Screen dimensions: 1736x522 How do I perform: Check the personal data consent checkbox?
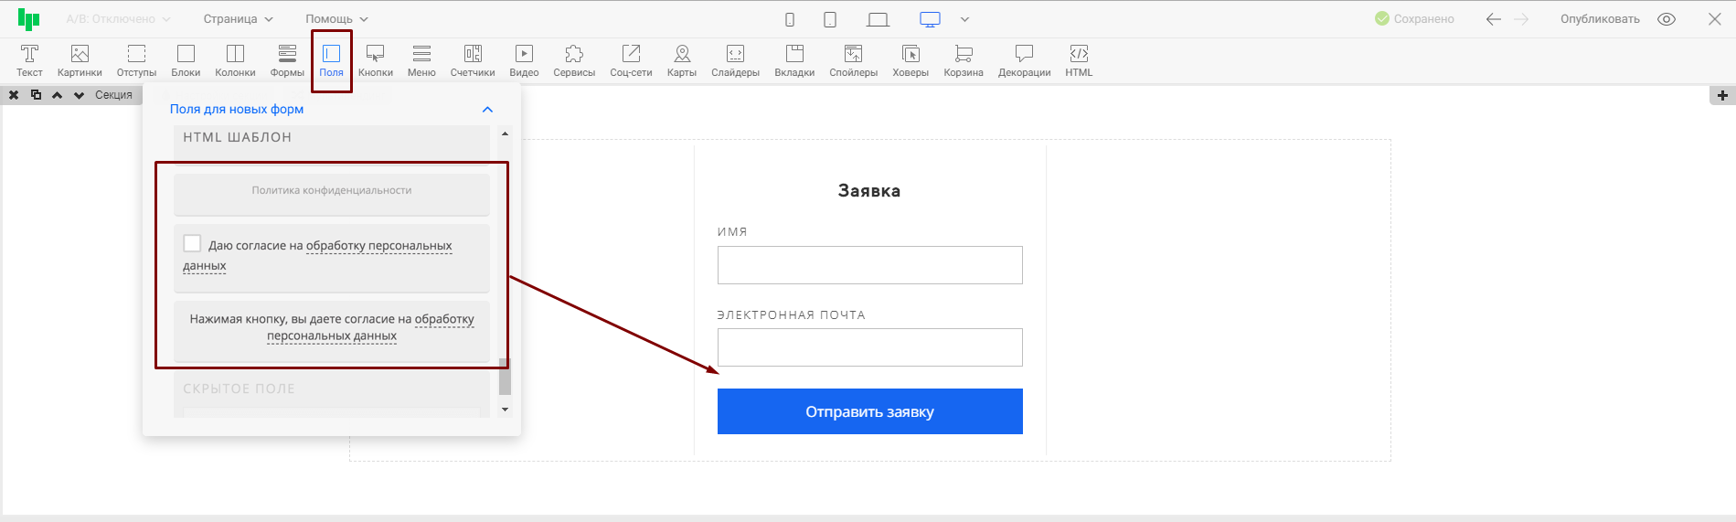coord(192,243)
